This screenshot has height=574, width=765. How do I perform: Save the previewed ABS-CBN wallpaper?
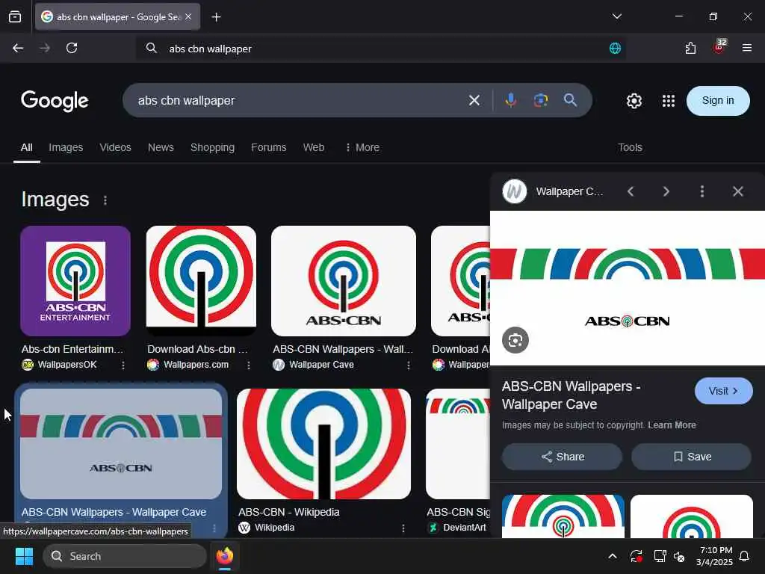click(x=691, y=457)
